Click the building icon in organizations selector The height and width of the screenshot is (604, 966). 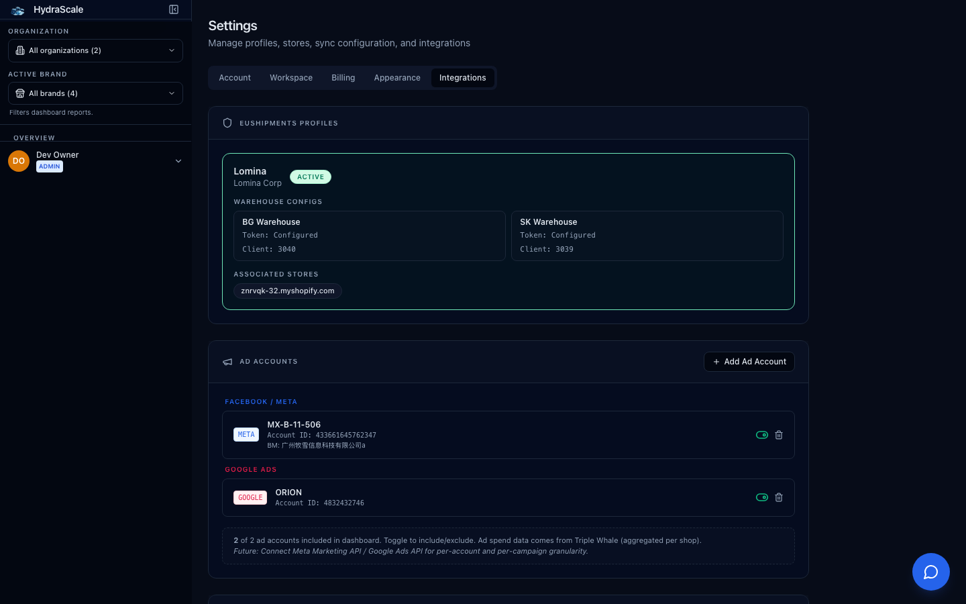point(20,50)
